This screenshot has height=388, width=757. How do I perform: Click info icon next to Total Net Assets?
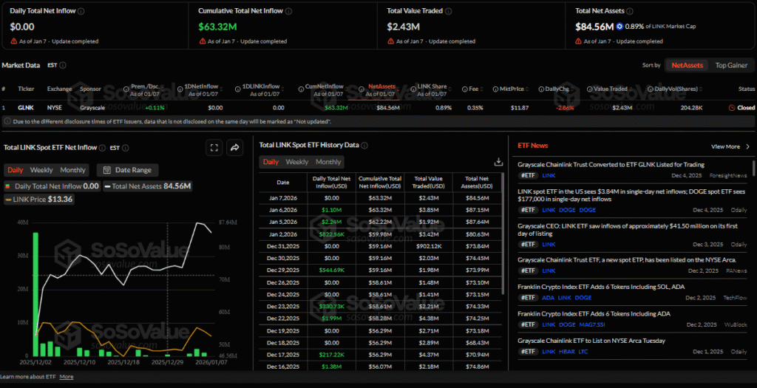[630, 12]
